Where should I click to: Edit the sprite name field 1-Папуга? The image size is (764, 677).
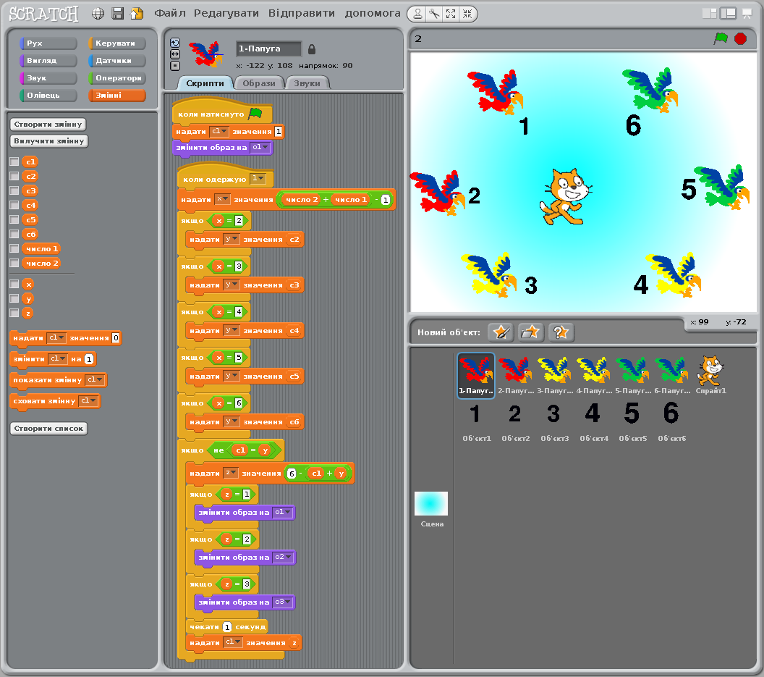(x=269, y=49)
